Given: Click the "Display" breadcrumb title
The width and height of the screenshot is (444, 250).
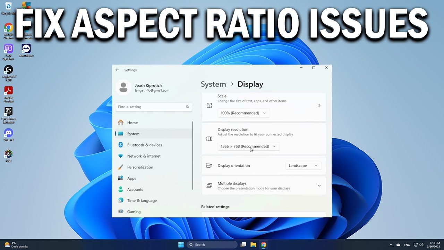Looking at the screenshot, I should (250, 84).
